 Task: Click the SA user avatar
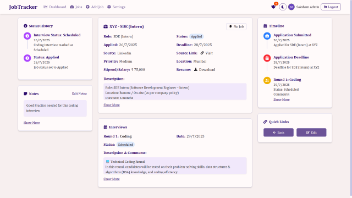pos(291,7)
